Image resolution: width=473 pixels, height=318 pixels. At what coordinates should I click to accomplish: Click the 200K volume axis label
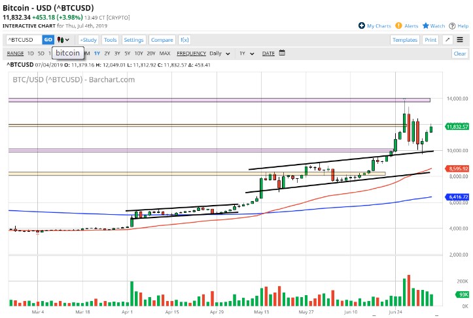point(462,281)
